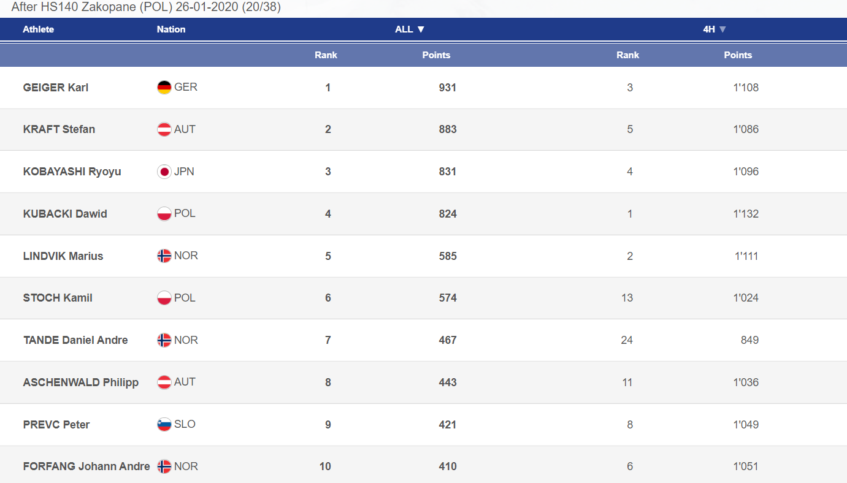Image resolution: width=847 pixels, height=483 pixels.
Task: Click the Rank subheader under 4H
Action: tap(628, 55)
